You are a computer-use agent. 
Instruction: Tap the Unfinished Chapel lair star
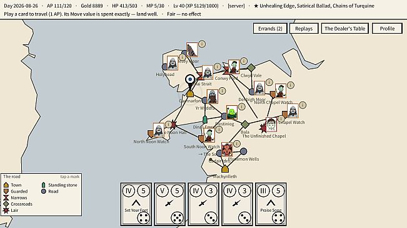click(263, 128)
